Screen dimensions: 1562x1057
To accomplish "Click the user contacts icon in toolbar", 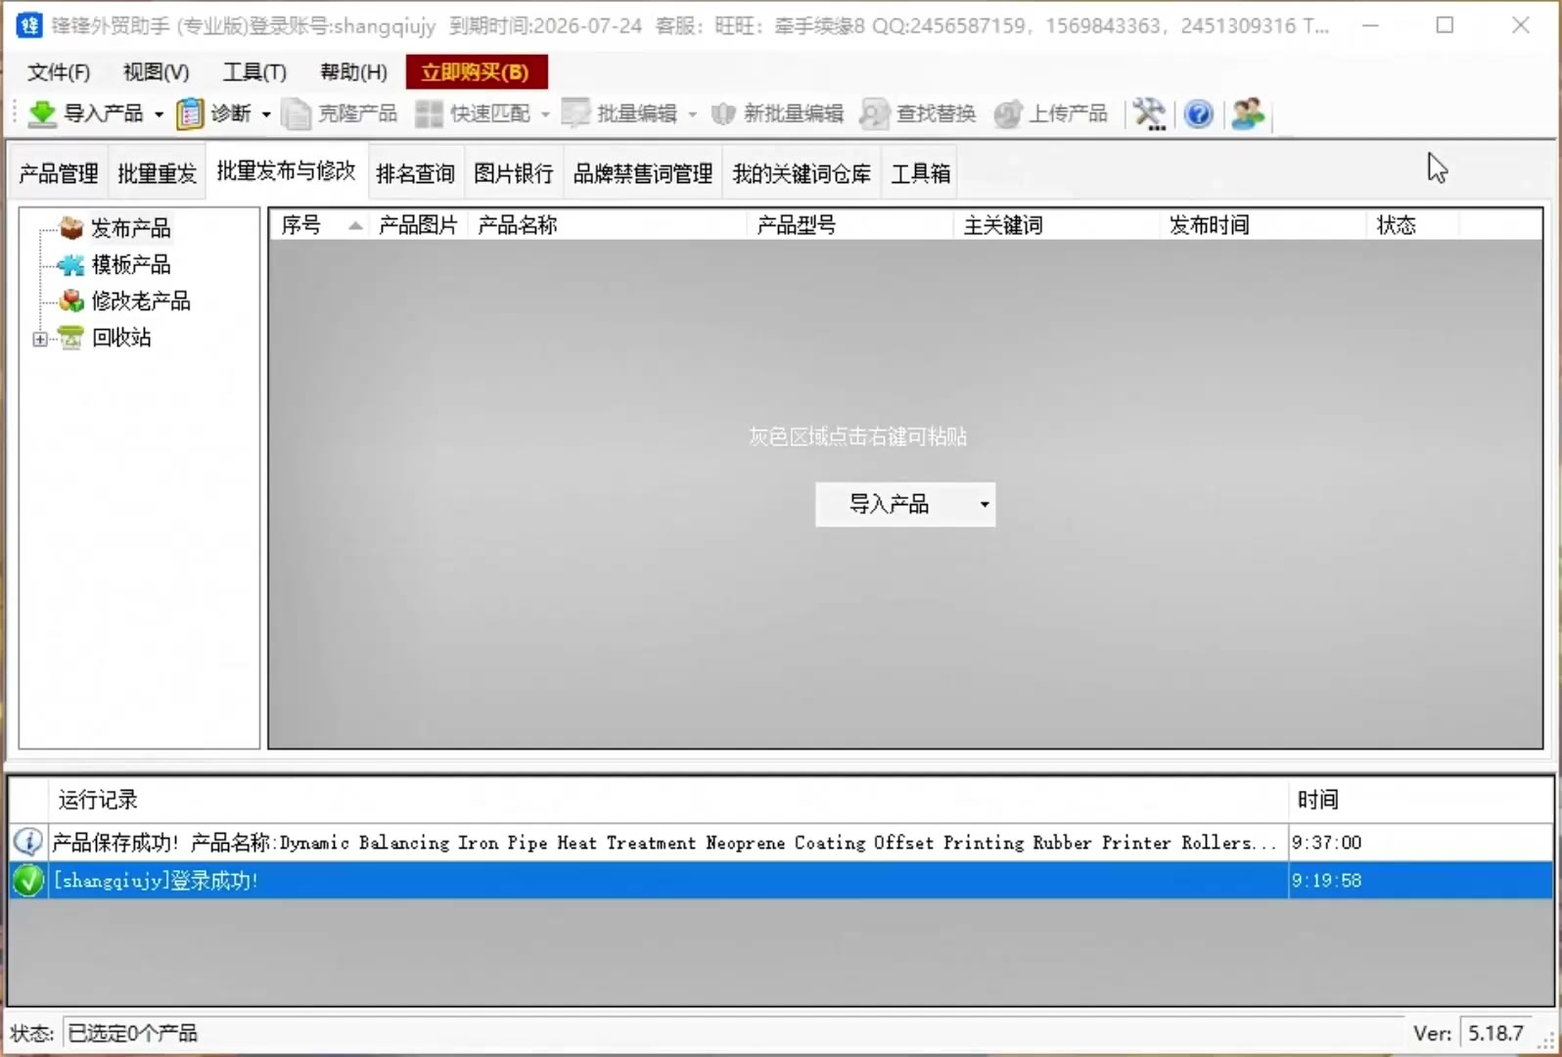I will click(1248, 114).
